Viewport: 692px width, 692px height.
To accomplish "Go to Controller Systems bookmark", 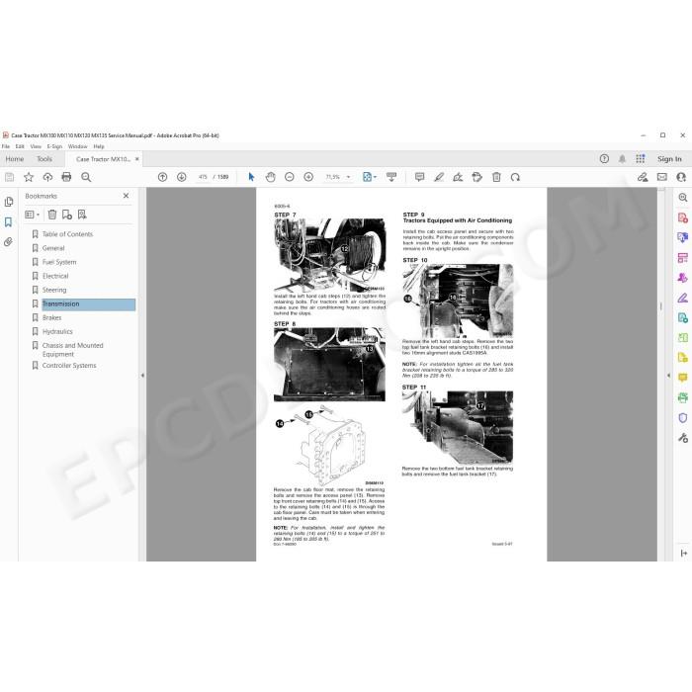I will pyautogui.click(x=69, y=365).
